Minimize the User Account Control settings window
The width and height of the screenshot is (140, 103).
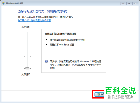pyautogui.click(x=123, y=3)
